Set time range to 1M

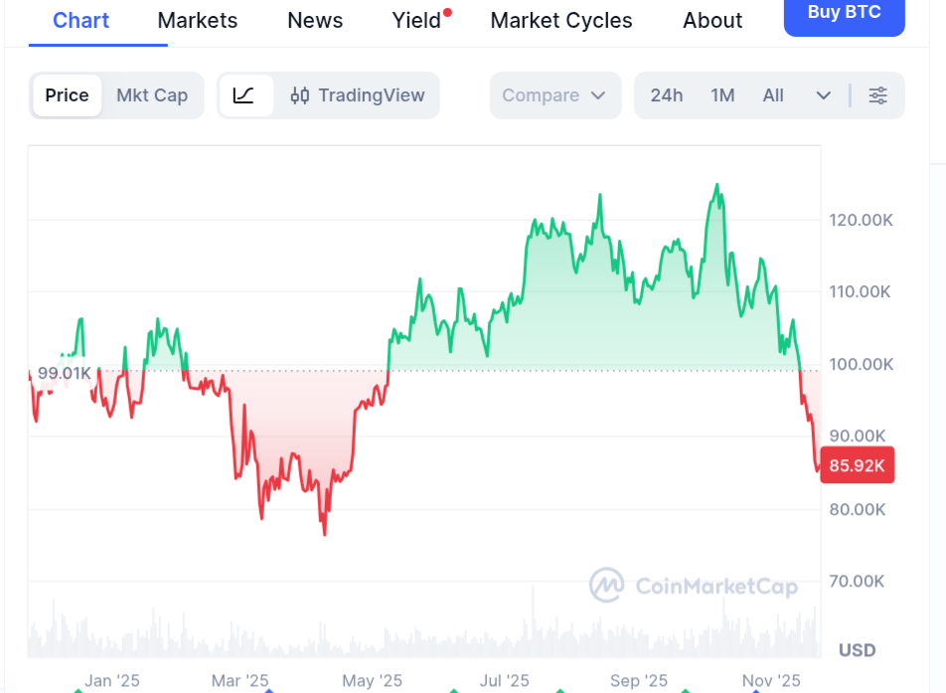(x=722, y=95)
